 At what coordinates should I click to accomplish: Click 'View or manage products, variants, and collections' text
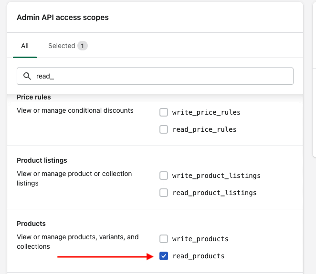tap(78, 242)
